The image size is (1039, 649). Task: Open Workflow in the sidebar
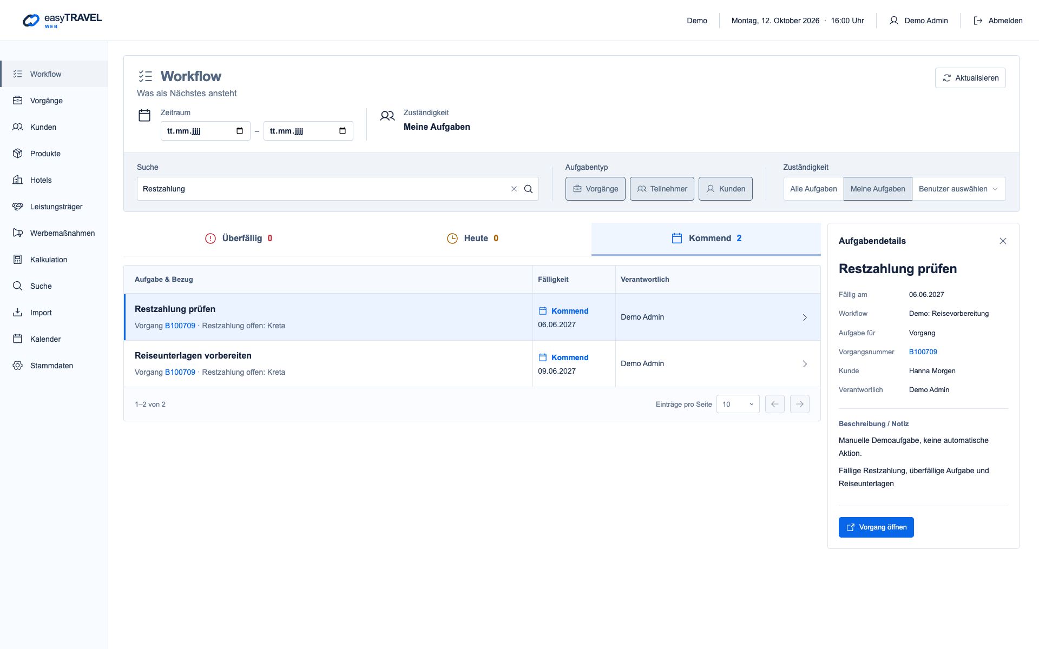click(54, 74)
